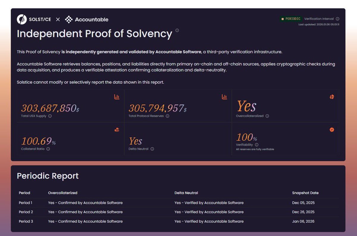Click Period 3 'Yes - Verified by Accountable Software'

point(209,221)
